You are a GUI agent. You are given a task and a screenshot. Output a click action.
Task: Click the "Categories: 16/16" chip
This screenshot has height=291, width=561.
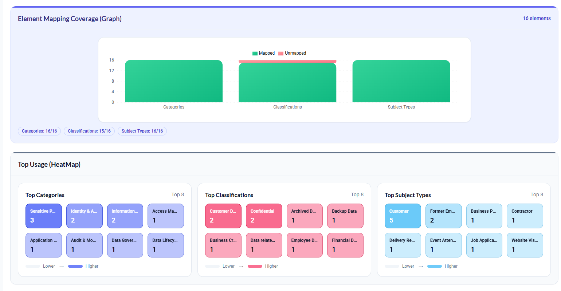[x=39, y=131]
